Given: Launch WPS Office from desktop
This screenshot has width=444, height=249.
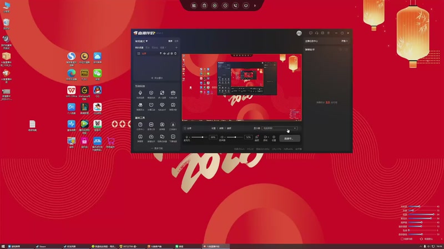Looking at the screenshot, I should [x=72, y=91].
